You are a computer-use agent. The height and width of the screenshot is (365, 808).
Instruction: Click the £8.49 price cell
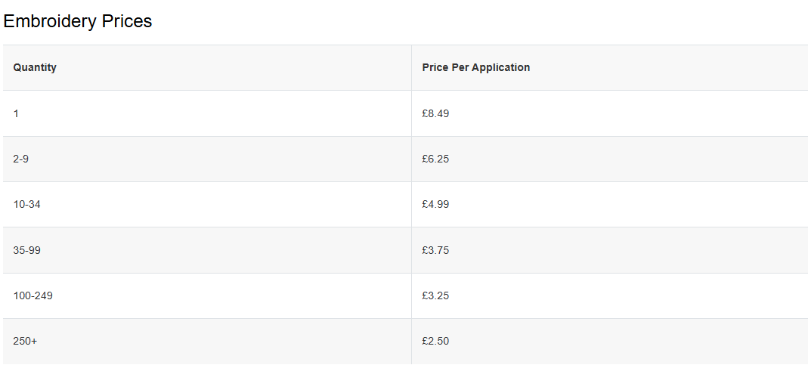(435, 113)
